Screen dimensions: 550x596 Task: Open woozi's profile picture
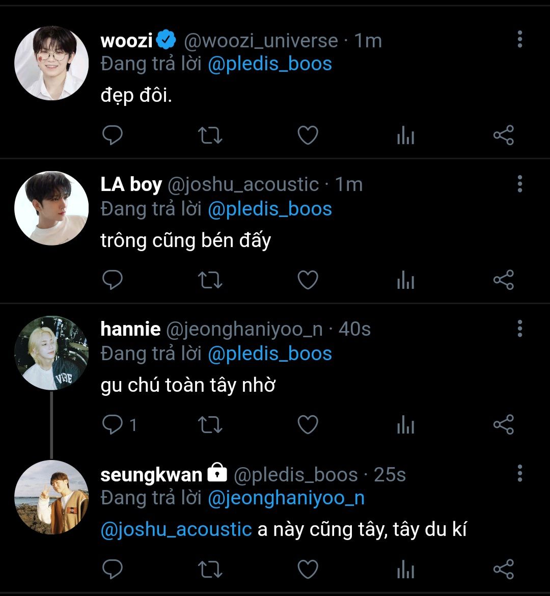coord(51,63)
